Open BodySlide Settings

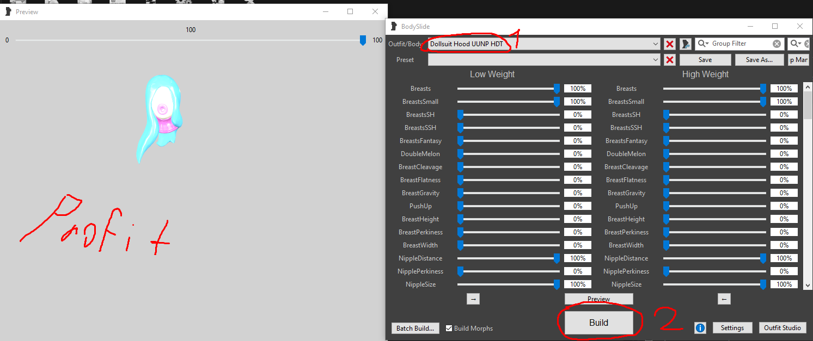732,328
